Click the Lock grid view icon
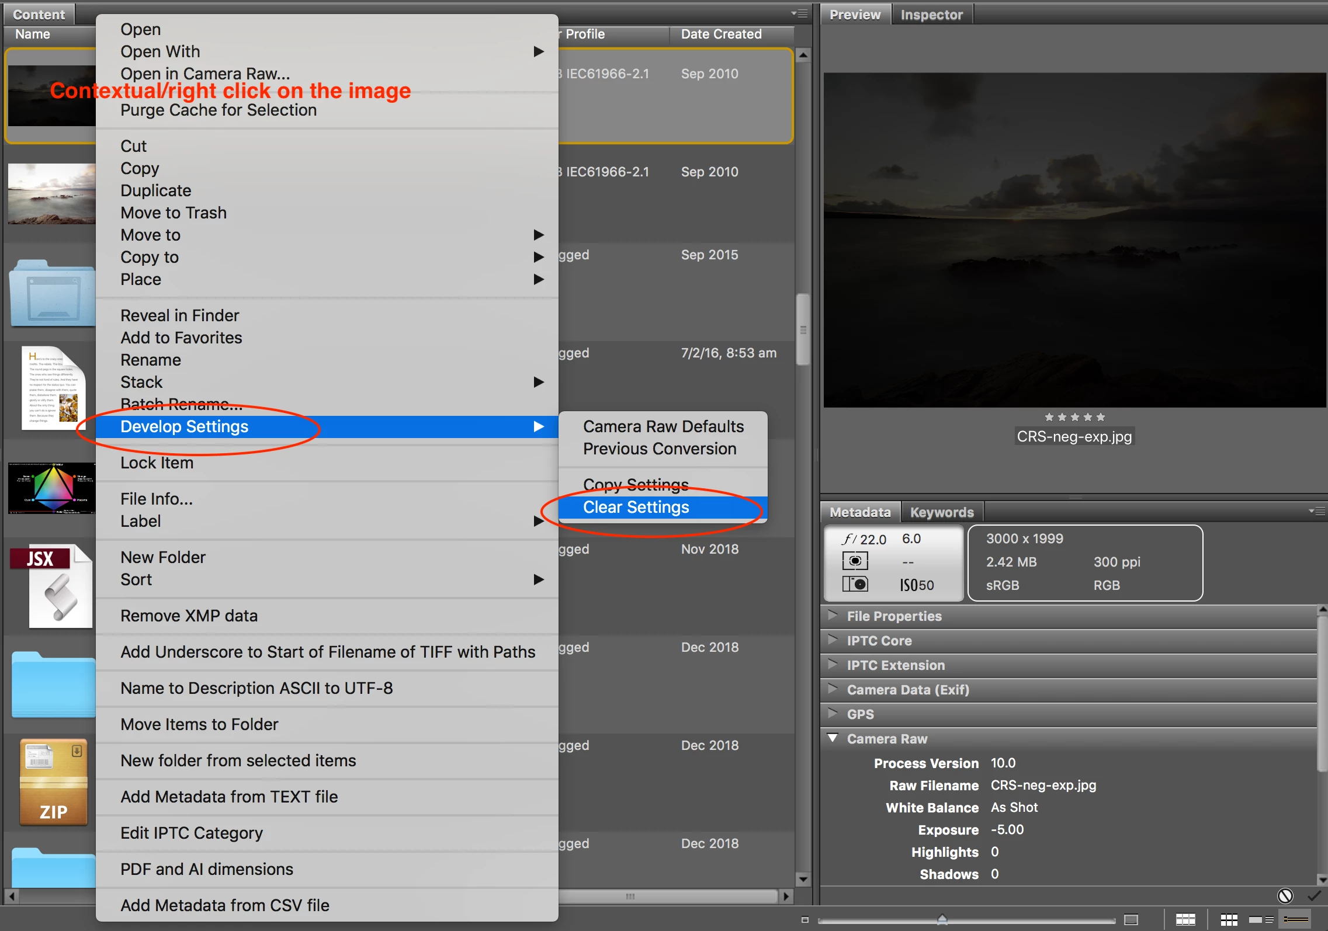1328x931 pixels. 1185,920
